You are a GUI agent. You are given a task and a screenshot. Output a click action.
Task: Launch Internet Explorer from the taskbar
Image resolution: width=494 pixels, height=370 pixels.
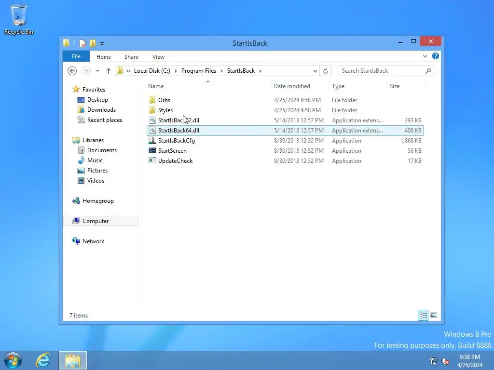coord(43,360)
